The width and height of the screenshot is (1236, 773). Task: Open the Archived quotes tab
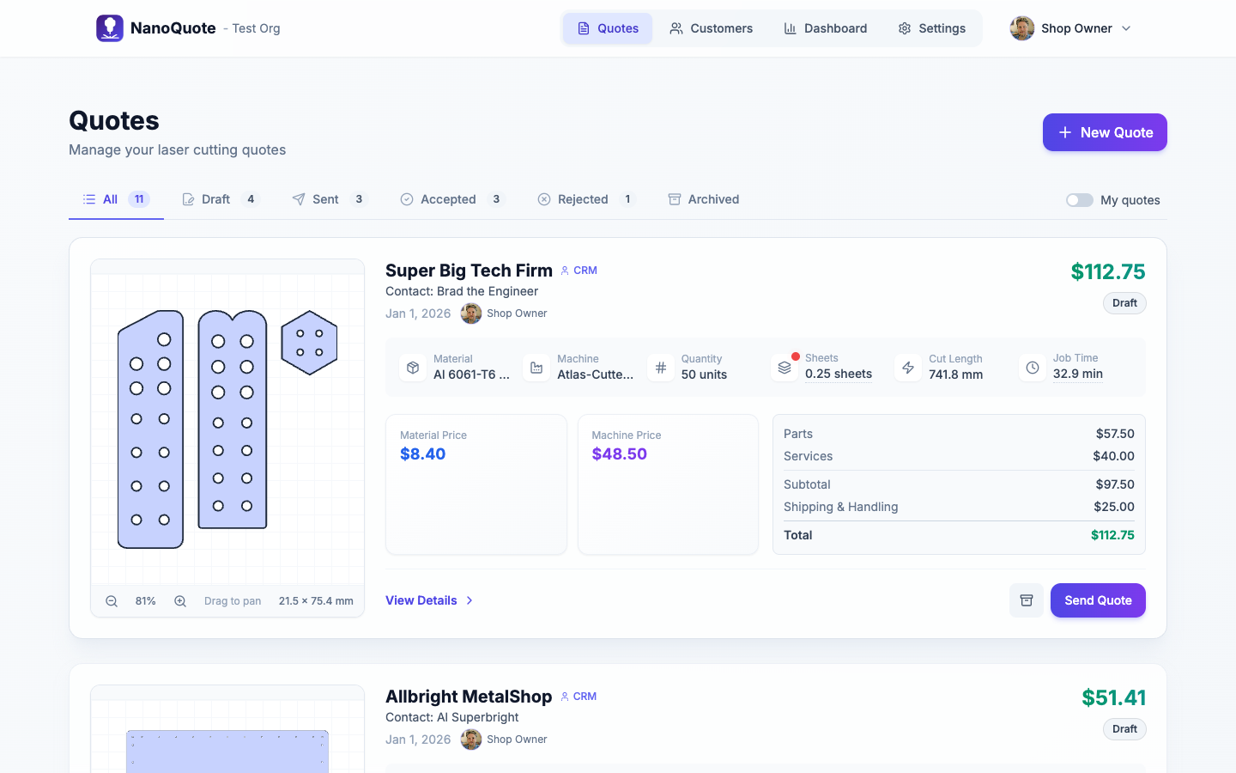(x=704, y=199)
